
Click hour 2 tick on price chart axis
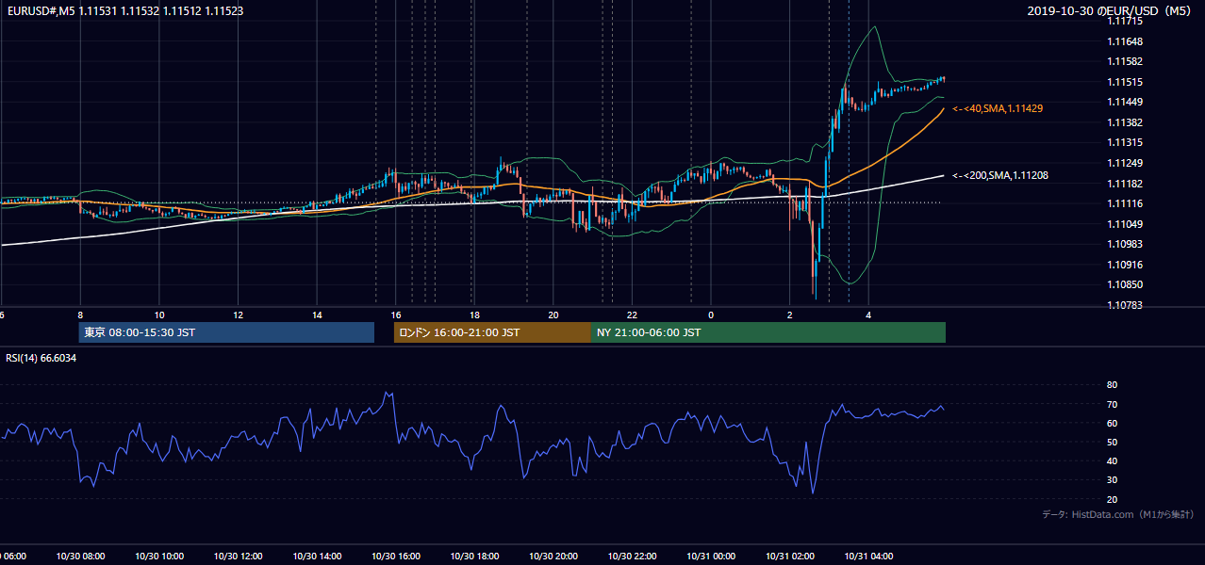pyautogui.click(x=790, y=315)
